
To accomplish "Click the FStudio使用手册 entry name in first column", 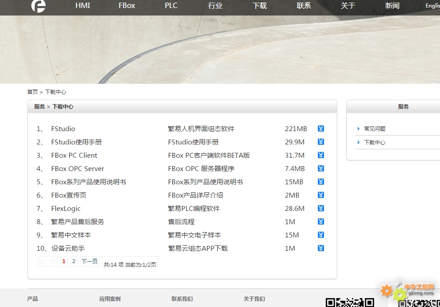I will (x=76, y=142).
